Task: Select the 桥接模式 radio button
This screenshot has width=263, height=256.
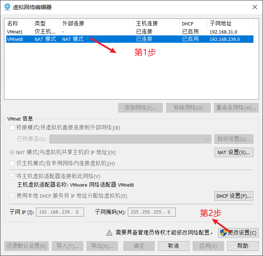Action: point(12,128)
